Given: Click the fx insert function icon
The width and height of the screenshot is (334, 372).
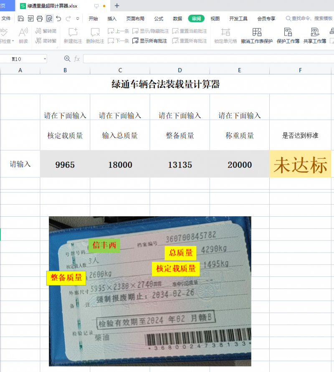Looking at the screenshot, I should pyautogui.click(x=77, y=59).
